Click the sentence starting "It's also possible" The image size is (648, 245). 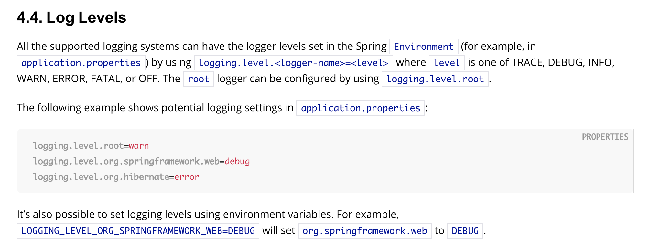[x=208, y=214]
